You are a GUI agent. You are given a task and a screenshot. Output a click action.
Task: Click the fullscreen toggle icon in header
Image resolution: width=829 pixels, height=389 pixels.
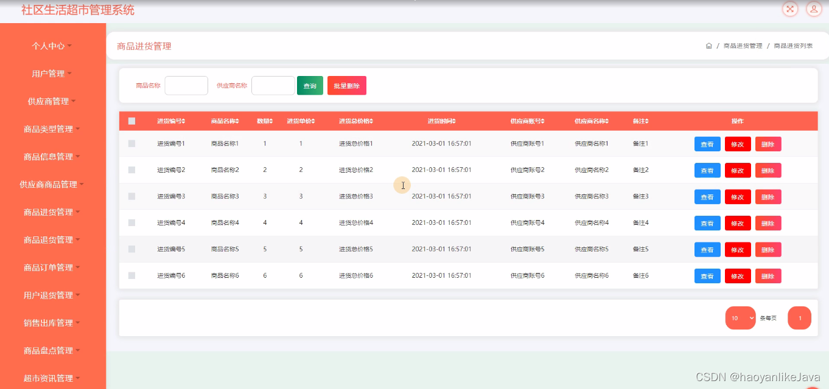click(x=790, y=9)
